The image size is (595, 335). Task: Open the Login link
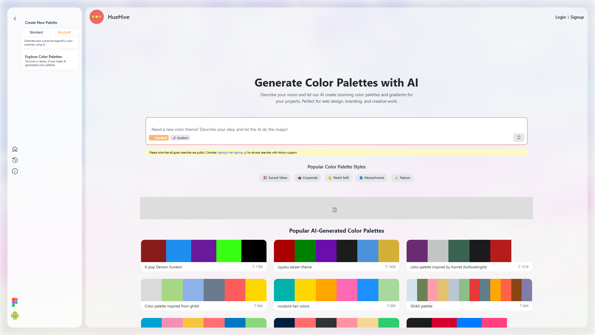(560, 17)
